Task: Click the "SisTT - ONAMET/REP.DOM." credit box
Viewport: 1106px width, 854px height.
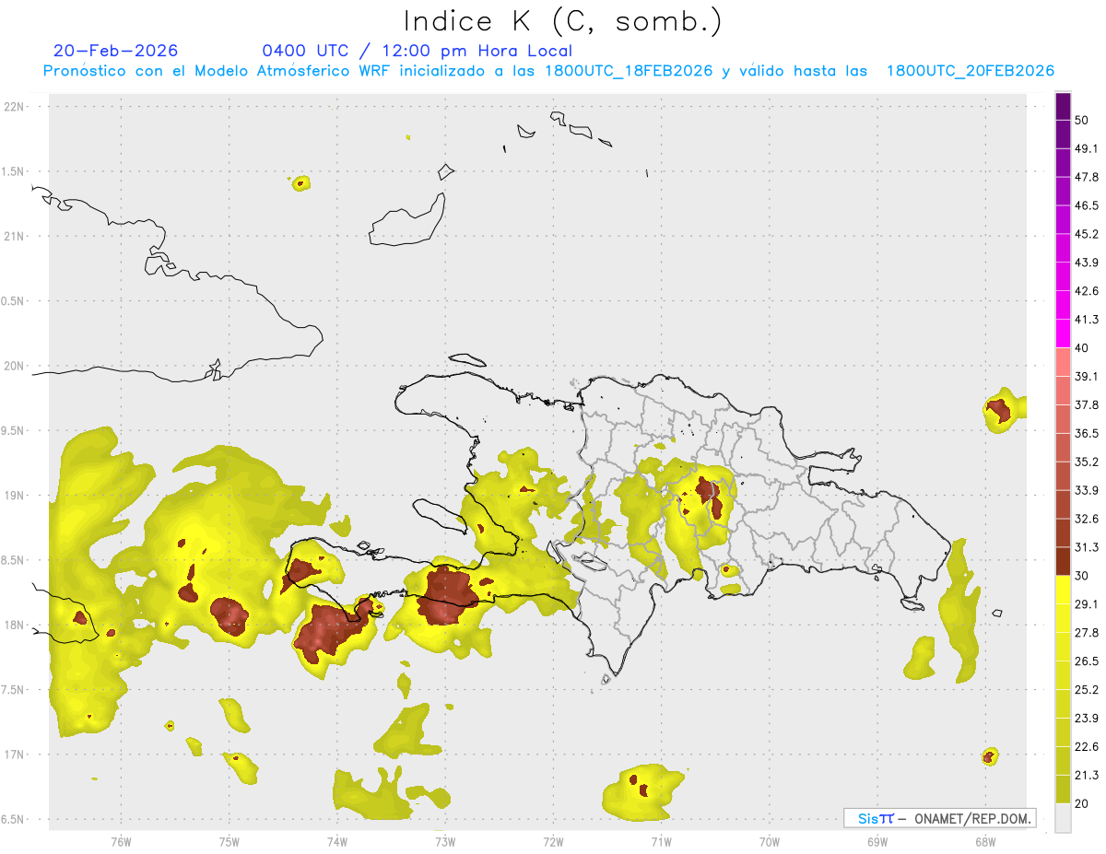Action: tap(939, 818)
